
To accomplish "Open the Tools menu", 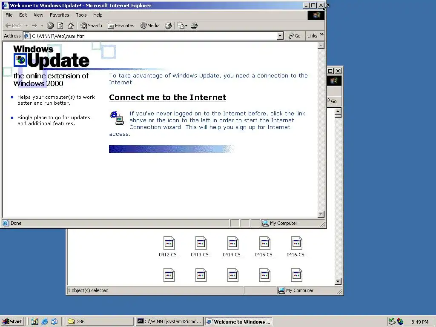I will [81, 15].
